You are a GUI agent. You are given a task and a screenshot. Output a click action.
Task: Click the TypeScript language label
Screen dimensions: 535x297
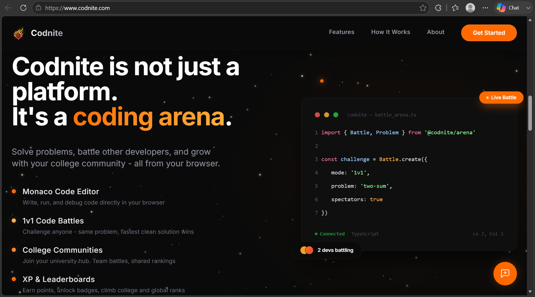pyautogui.click(x=365, y=234)
